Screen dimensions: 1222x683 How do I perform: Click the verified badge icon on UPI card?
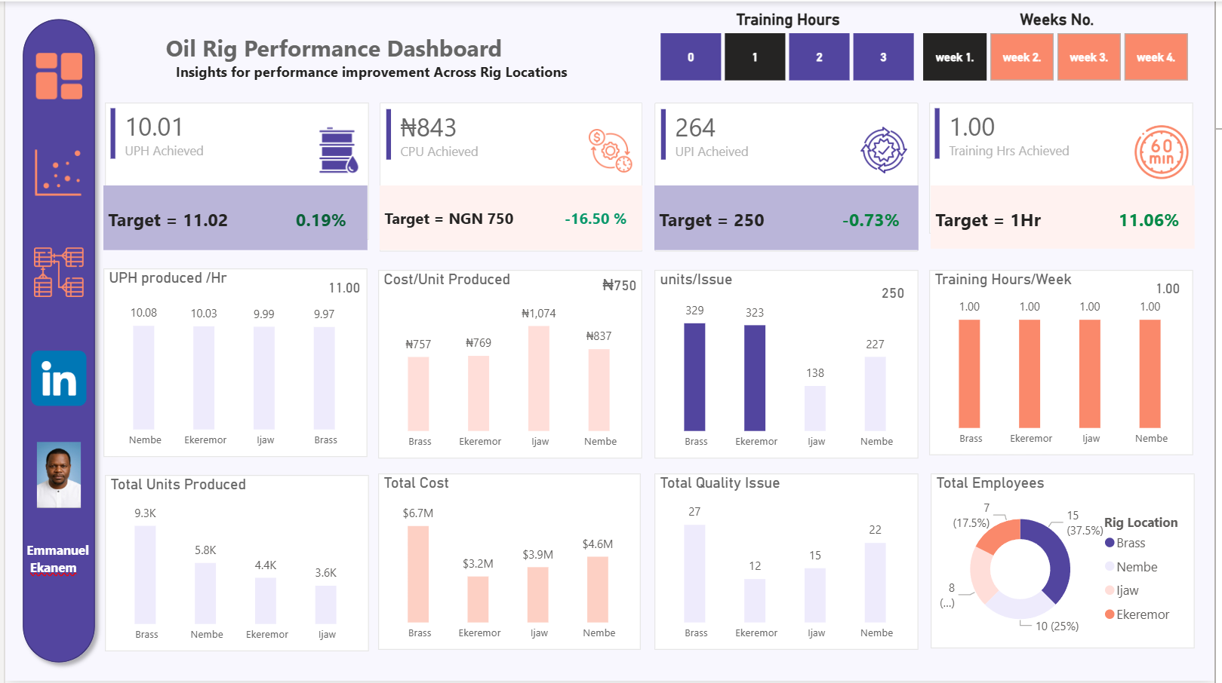click(x=882, y=149)
